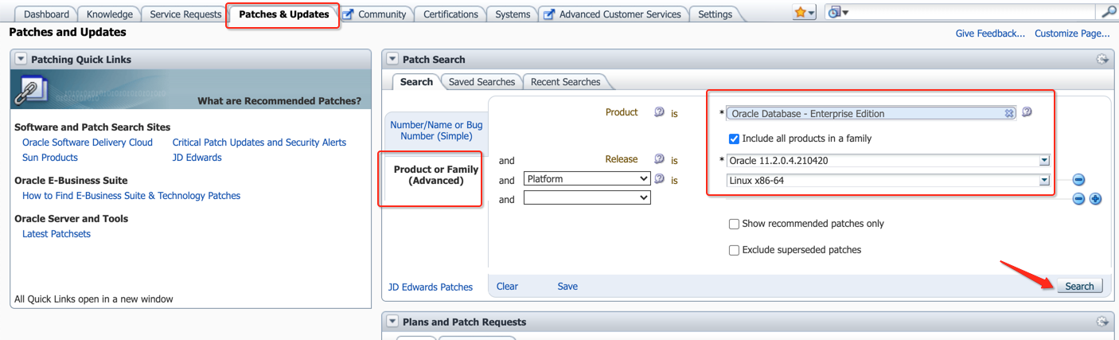
Task: Open the Service Requests tab
Action: click(185, 14)
